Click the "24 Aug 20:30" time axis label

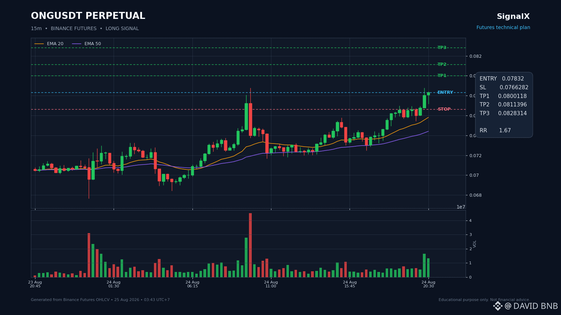point(428,284)
